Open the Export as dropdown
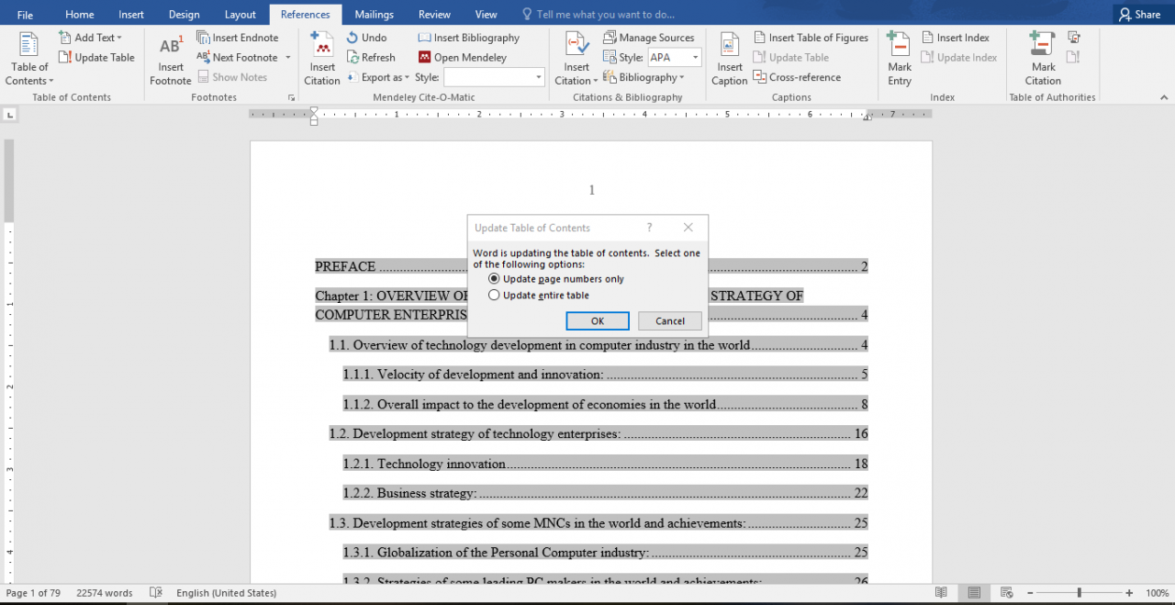 click(x=377, y=77)
